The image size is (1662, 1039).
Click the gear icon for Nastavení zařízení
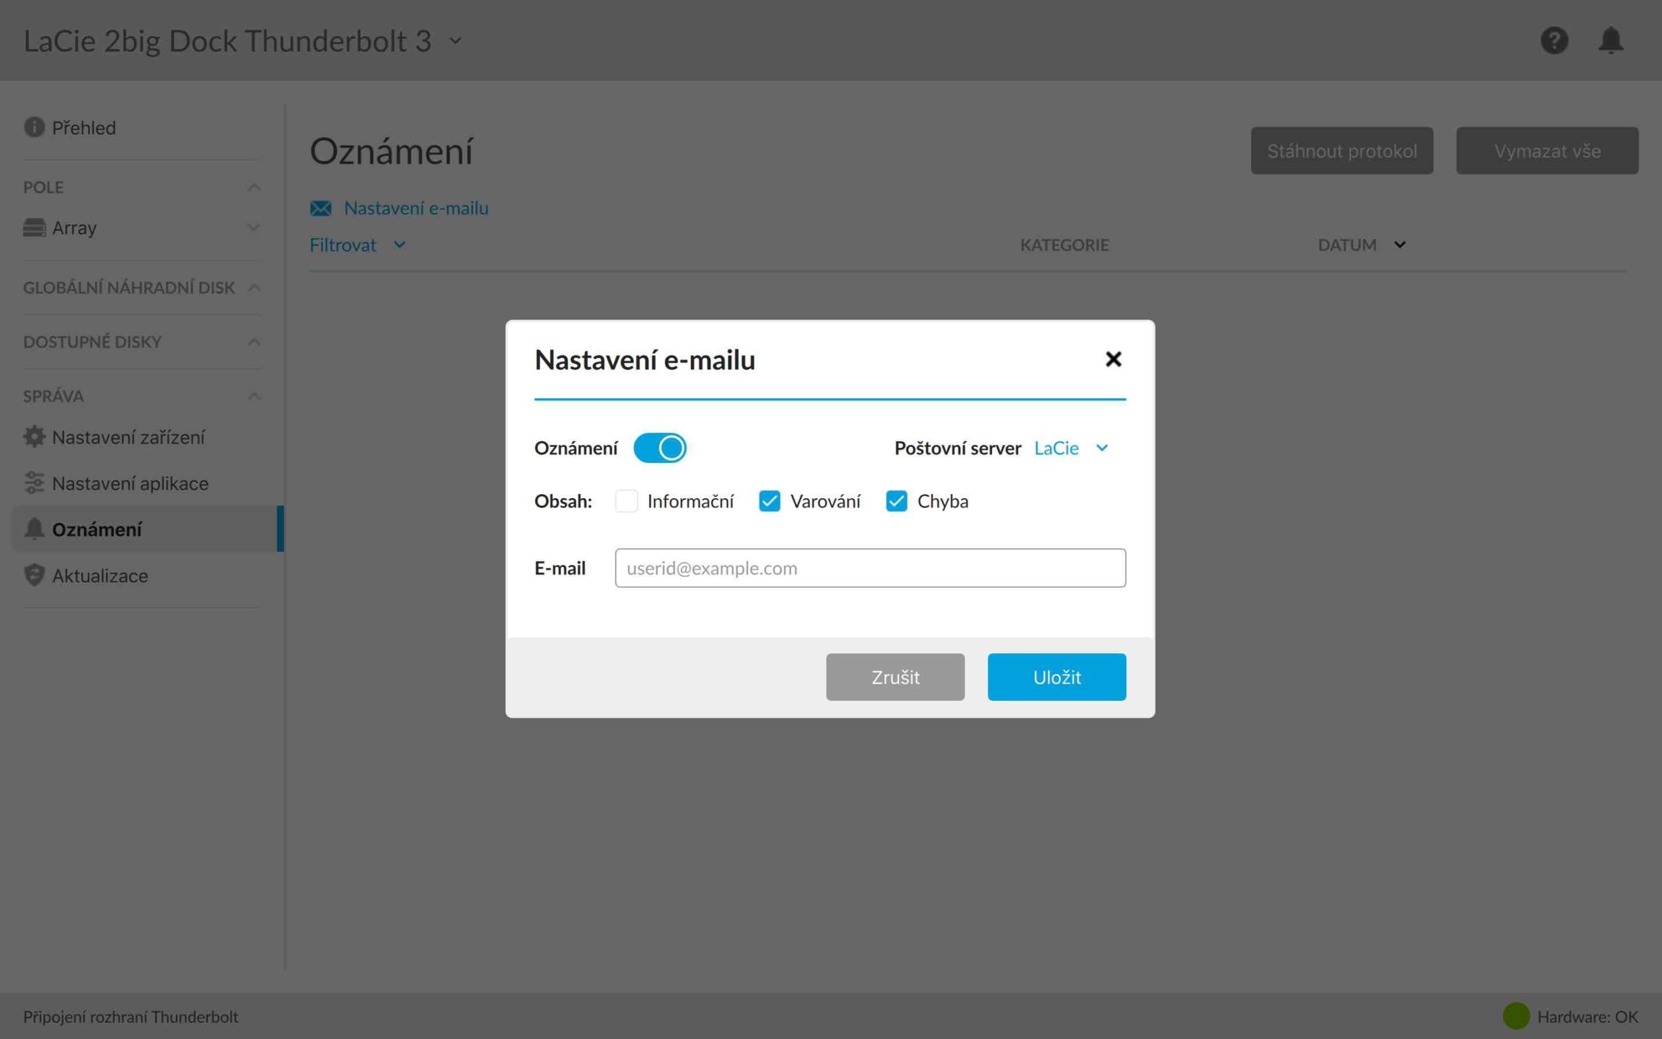click(x=34, y=437)
